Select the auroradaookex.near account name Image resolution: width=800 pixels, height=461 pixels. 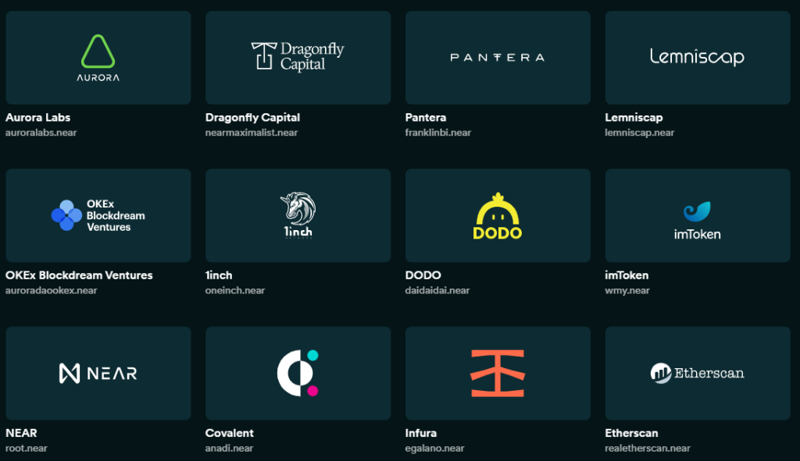(x=51, y=290)
